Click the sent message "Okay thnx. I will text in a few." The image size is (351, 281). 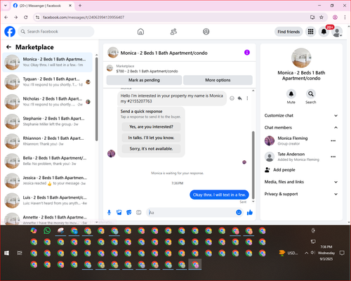pyautogui.click(x=219, y=195)
